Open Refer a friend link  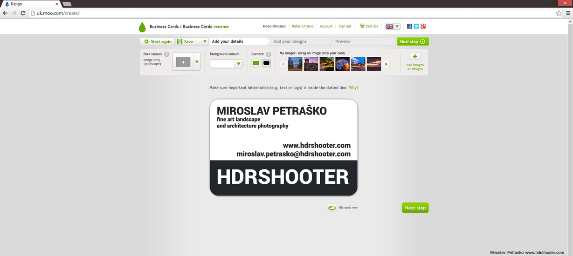coord(303,27)
